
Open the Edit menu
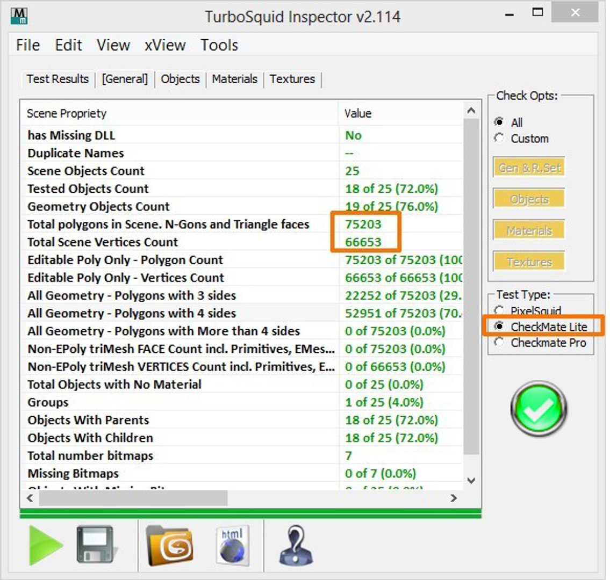pyautogui.click(x=68, y=45)
